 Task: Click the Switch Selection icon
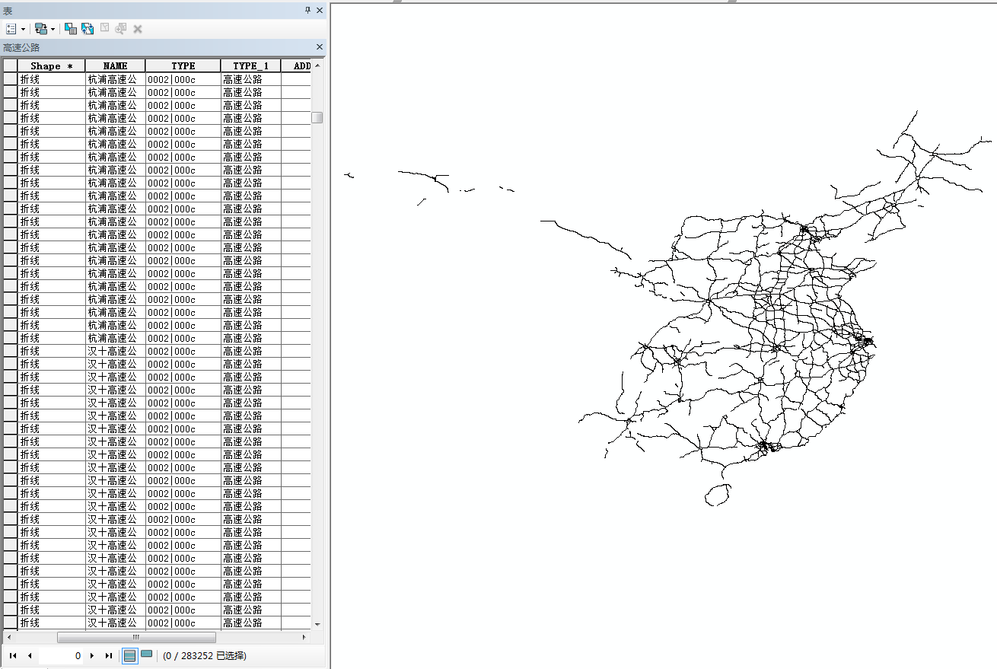[x=88, y=29]
